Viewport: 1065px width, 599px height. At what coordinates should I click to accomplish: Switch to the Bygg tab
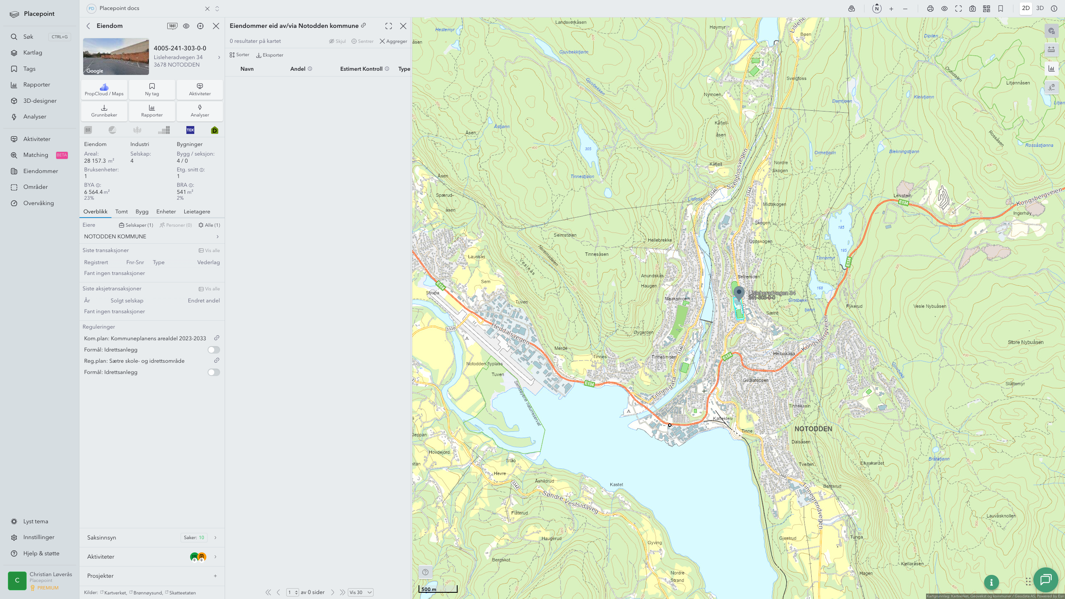point(142,211)
